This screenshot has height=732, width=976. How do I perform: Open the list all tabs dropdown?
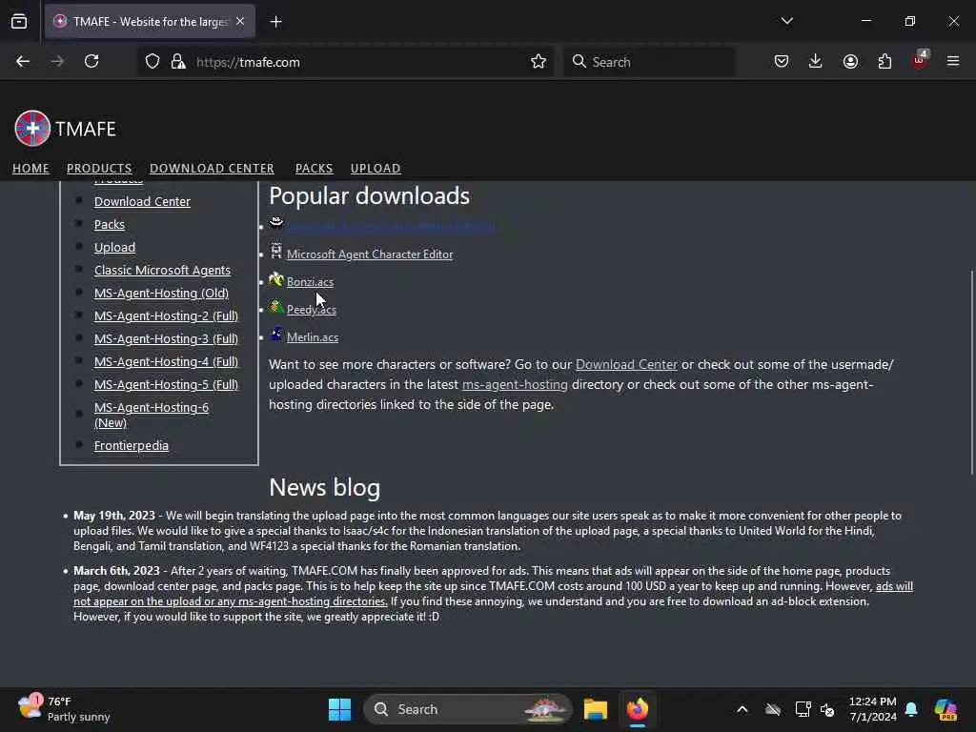point(787,21)
